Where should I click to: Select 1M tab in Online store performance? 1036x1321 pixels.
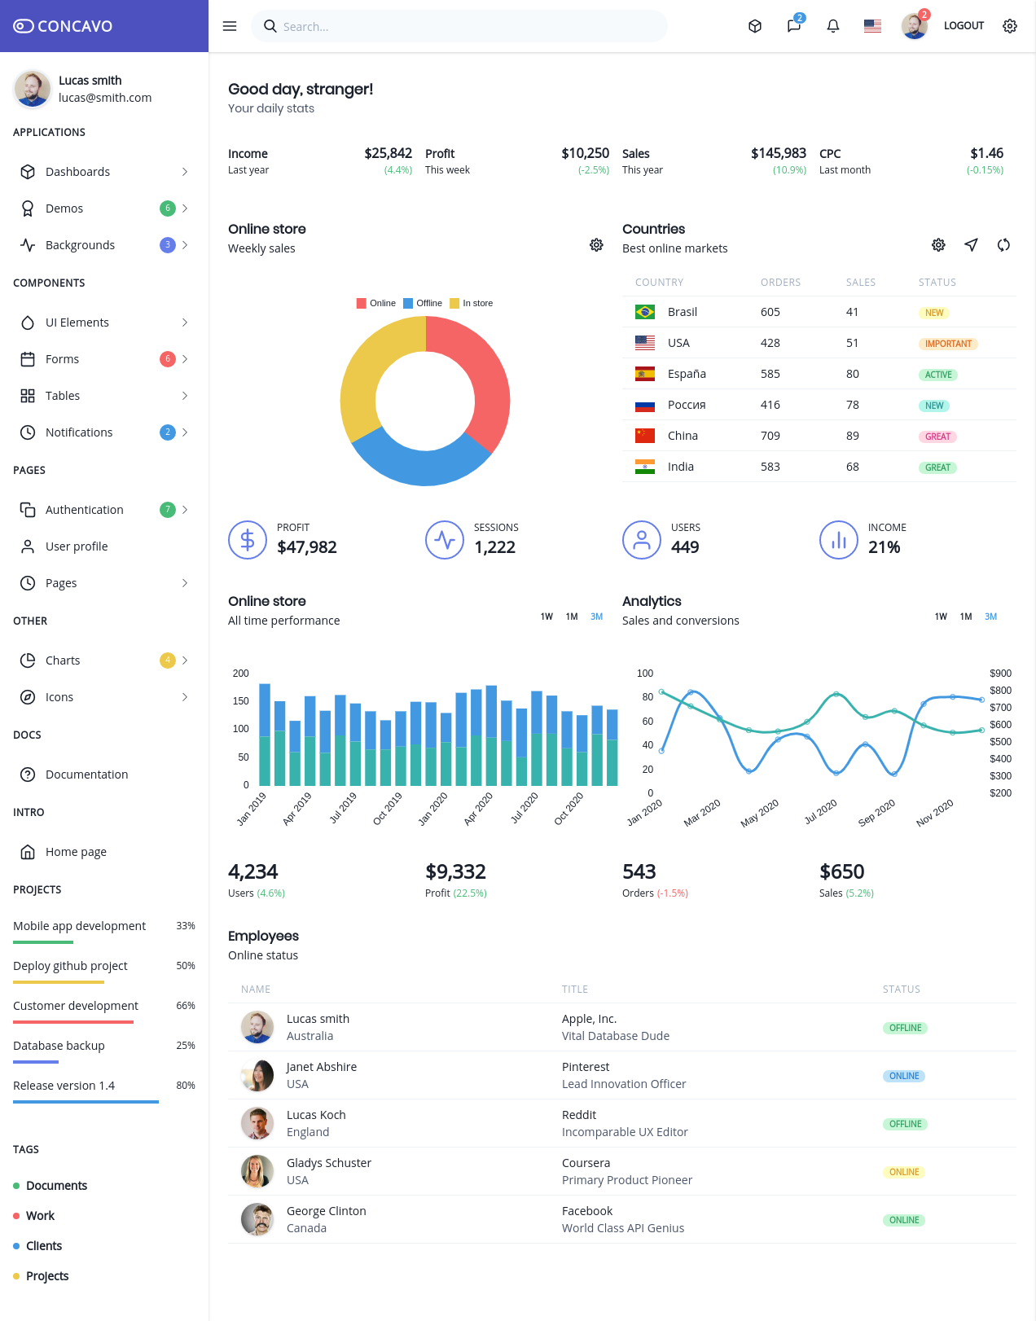click(572, 617)
